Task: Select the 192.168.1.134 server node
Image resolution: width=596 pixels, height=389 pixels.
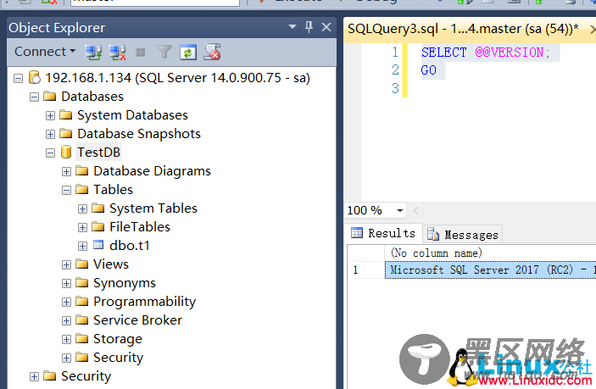Action: pyautogui.click(x=177, y=78)
